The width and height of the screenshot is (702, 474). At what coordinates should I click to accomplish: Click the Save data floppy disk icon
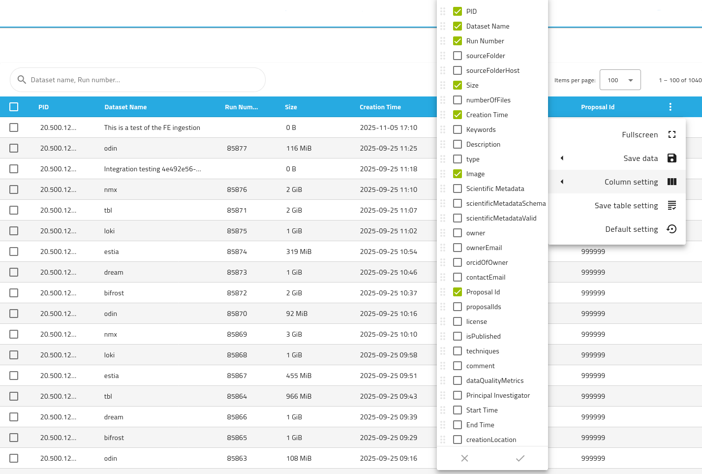click(671, 158)
